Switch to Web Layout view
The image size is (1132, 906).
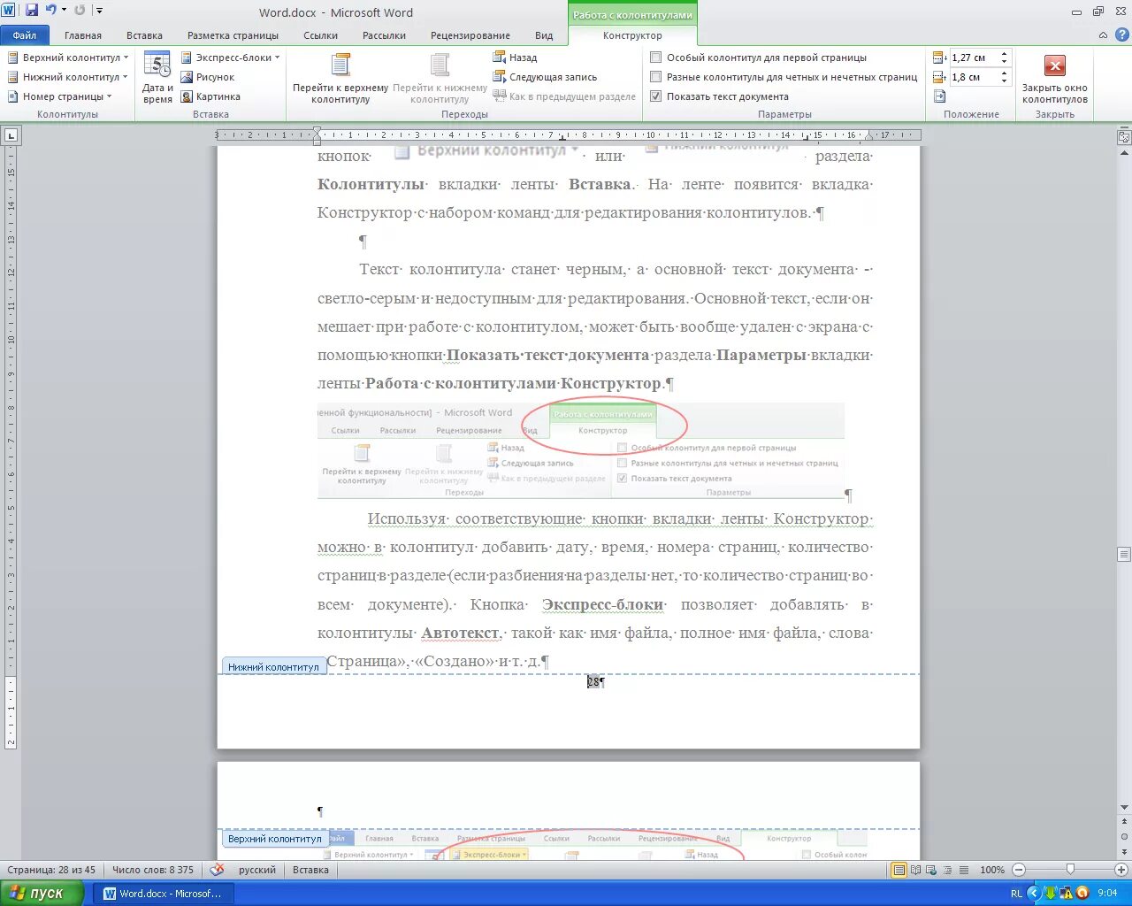pyautogui.click(x=932, y=870)
